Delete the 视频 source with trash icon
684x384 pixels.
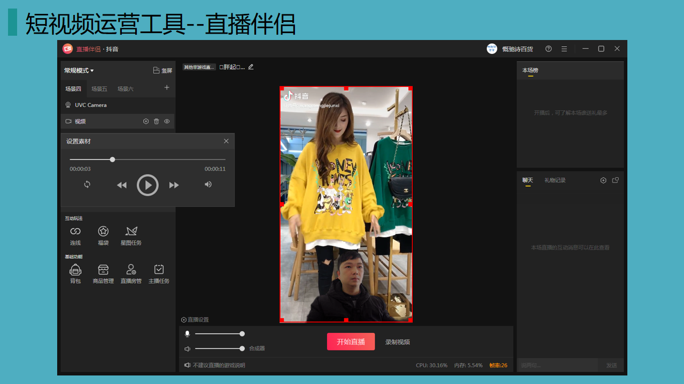click(157, 122)
